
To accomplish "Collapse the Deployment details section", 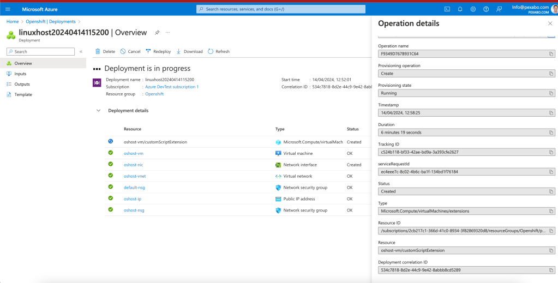I will point(99,111).
